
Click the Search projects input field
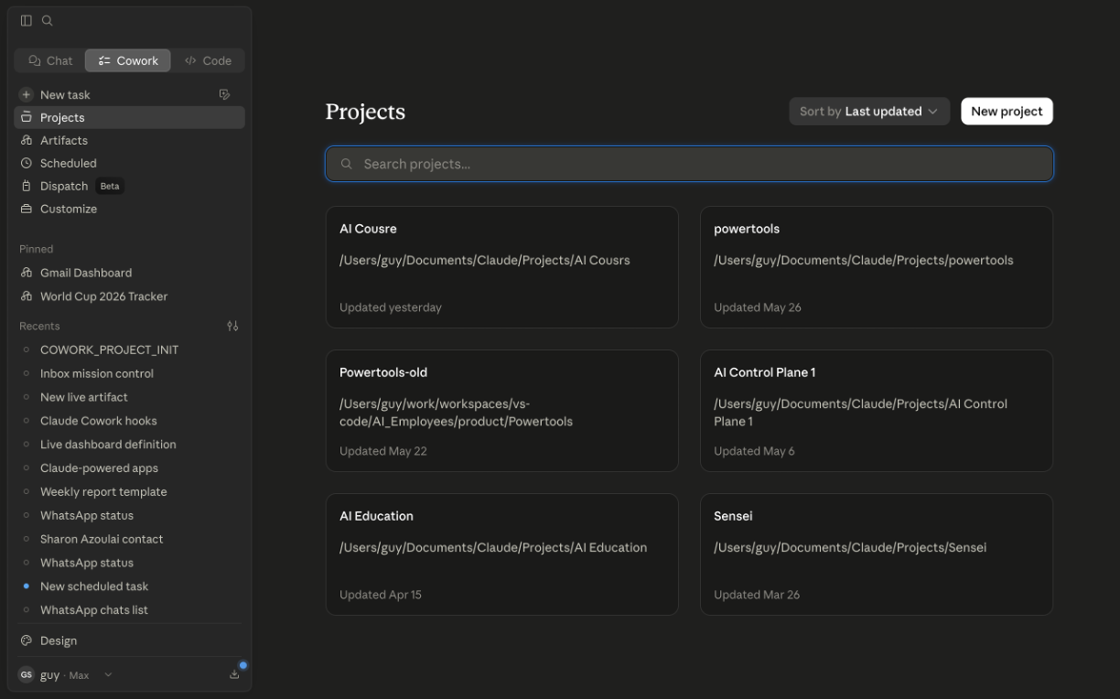tap(689, 164)
